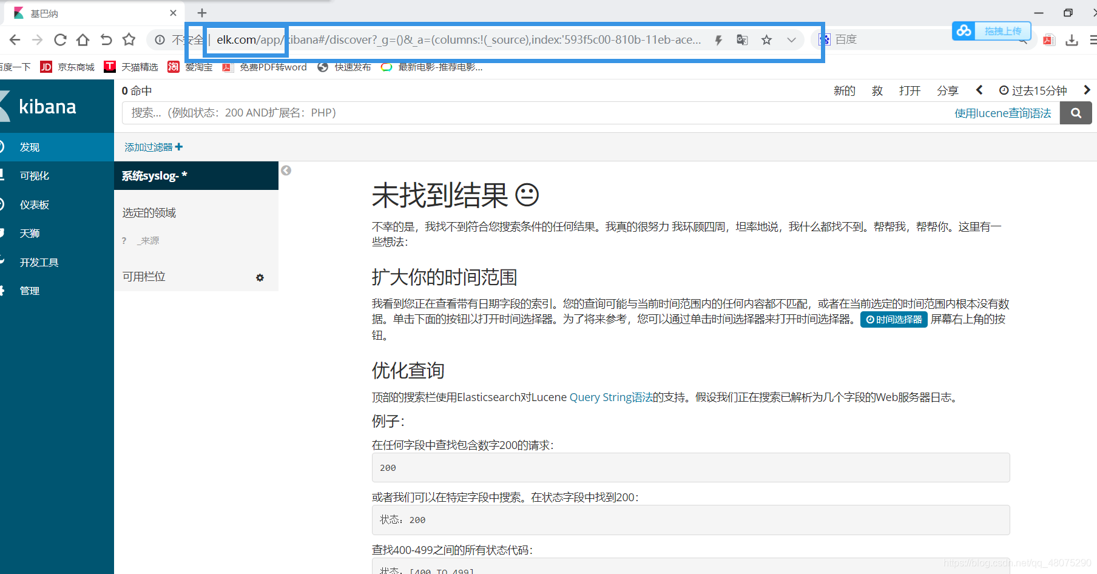Viewport: 1097px width, 574px height.
Task: Open the 过去15分钟 time picker
Action: pyautogui.click(x=1033, y=90)
